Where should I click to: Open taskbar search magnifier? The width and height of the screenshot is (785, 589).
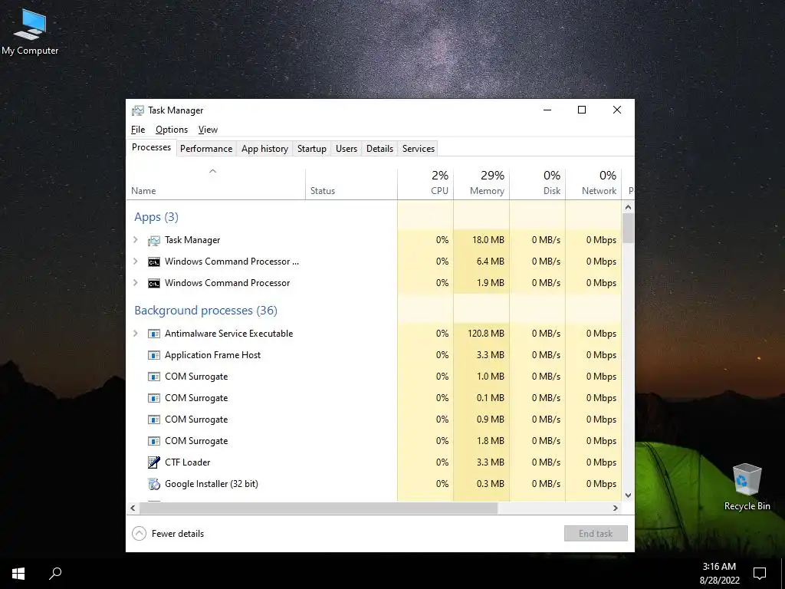(x=55, y=574)
